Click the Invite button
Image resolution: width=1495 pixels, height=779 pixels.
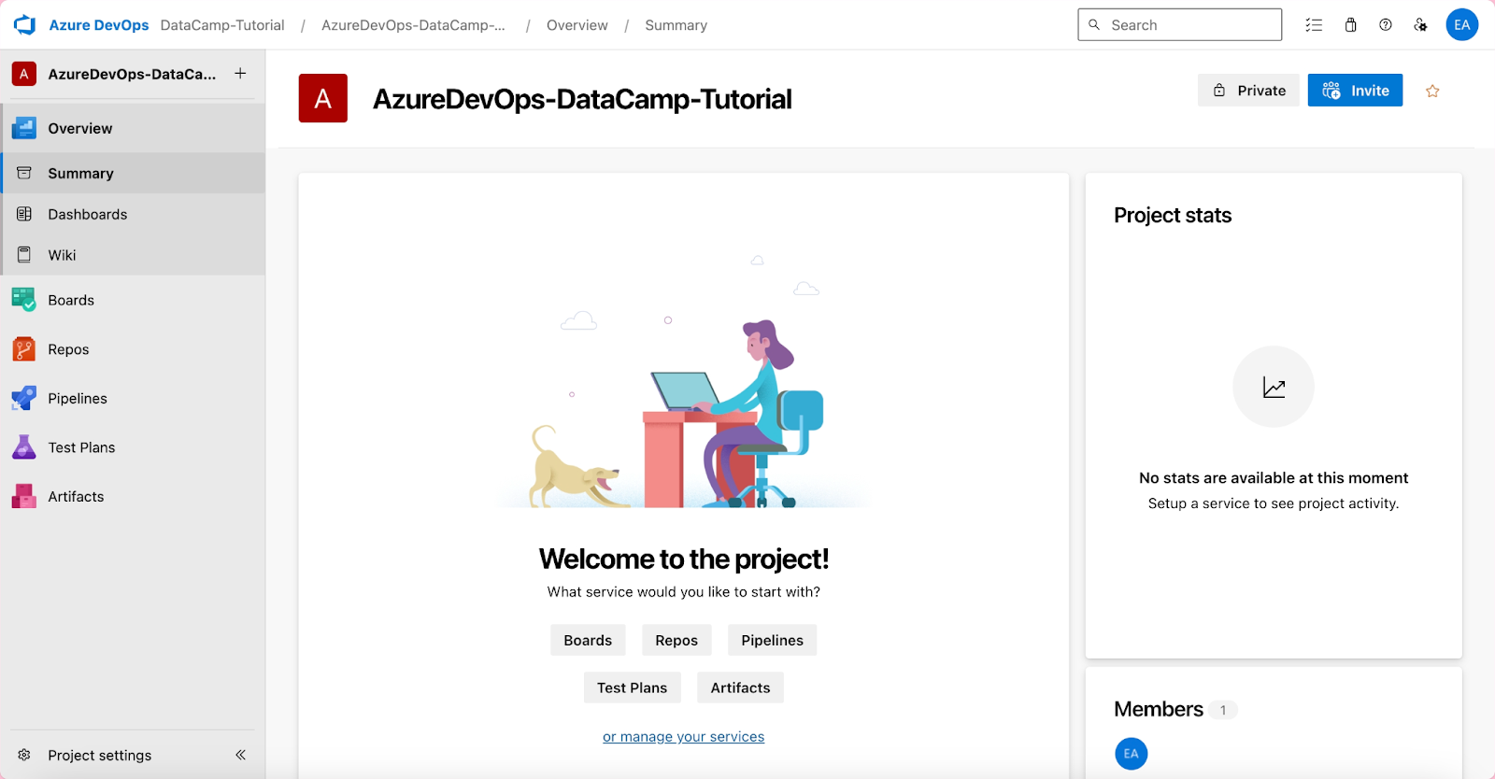(1355, 91)
